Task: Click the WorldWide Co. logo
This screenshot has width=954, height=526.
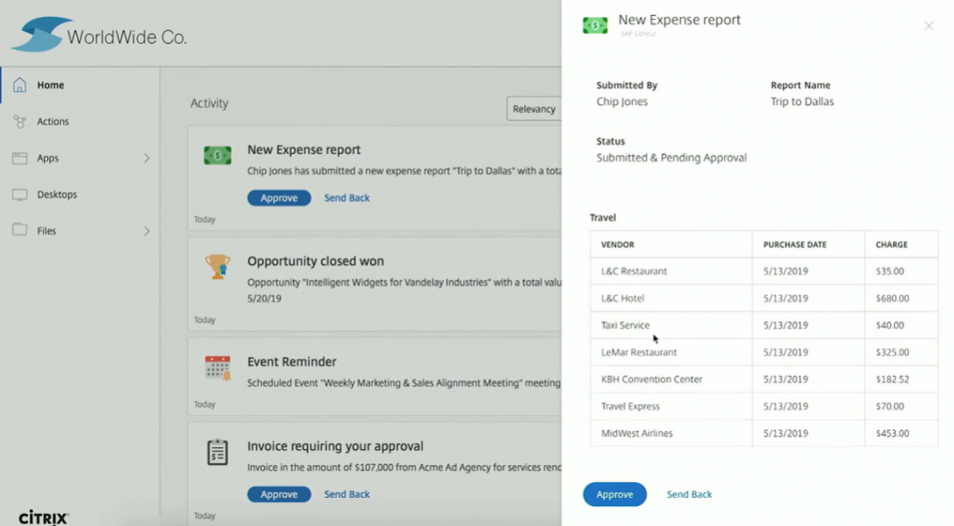Action: pos(97,37)
